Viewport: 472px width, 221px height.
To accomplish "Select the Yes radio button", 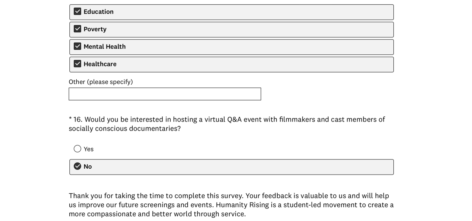I will pyautogui.click(x=77, y=149).
